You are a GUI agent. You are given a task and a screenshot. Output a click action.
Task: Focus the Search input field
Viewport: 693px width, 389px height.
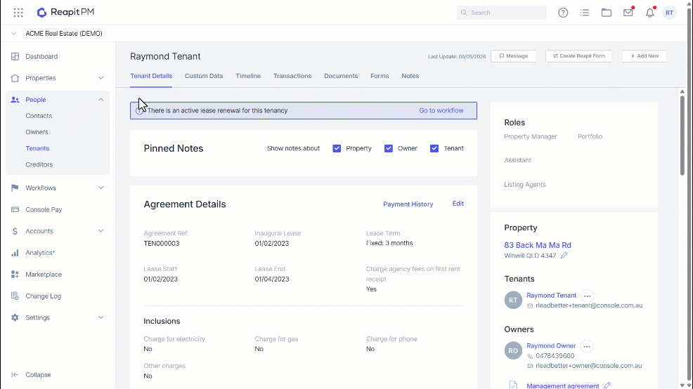coord(502,13)
